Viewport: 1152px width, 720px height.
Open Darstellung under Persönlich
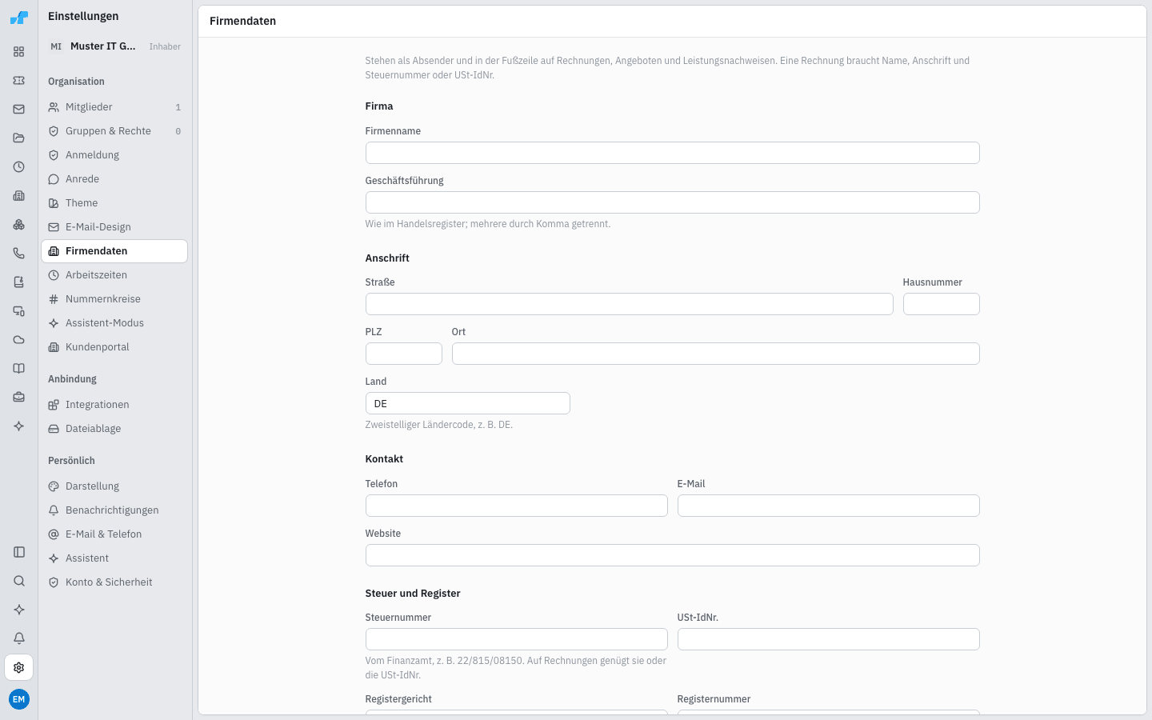pos(114,486)
